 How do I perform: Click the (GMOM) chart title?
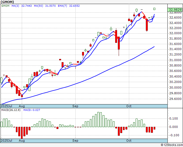[7, 2]
